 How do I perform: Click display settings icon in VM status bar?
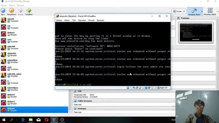tap(146, 88)
